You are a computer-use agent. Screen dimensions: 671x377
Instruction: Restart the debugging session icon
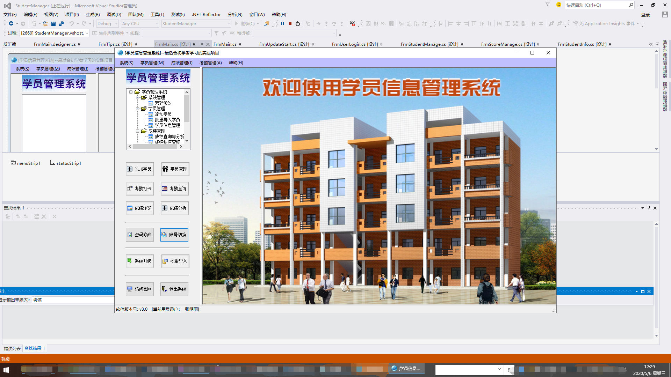tap(298, 24)
